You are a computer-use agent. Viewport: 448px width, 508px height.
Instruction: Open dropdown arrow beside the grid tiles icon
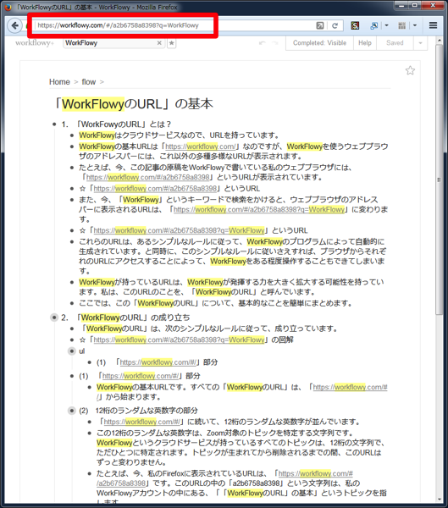click(415, 25)
